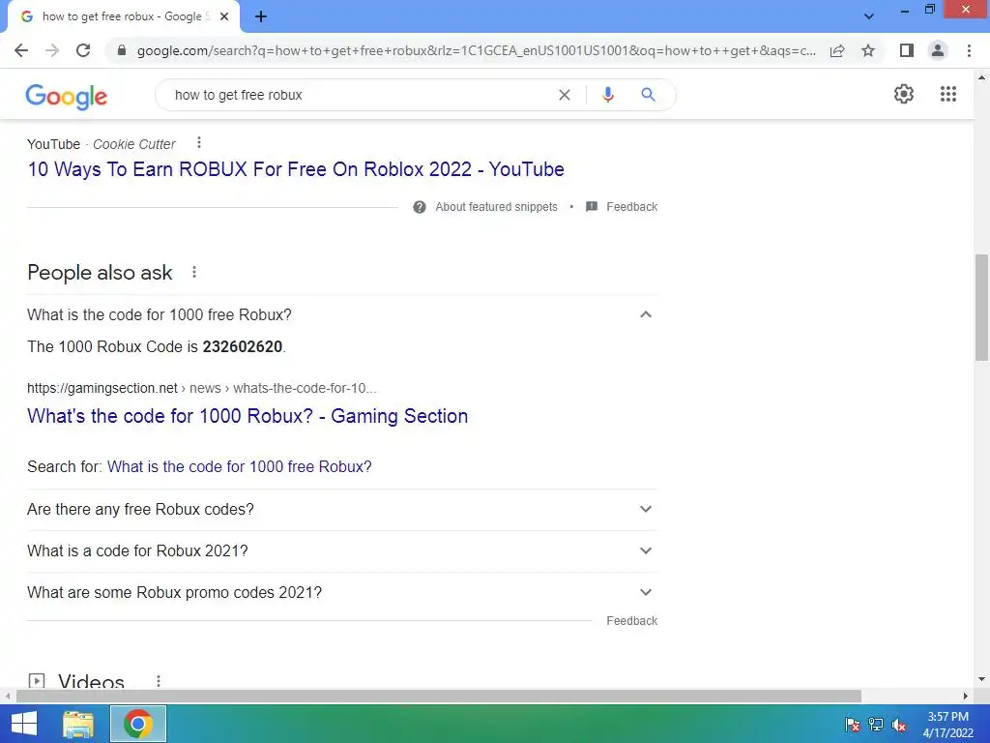Screen dimensions: 990x743
Task: Clear the search box with X icon
Action: 565,95
